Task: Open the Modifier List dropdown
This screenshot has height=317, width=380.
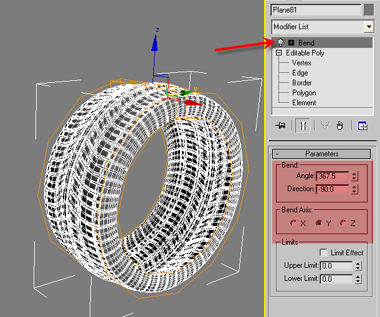Action: point(368,27)
